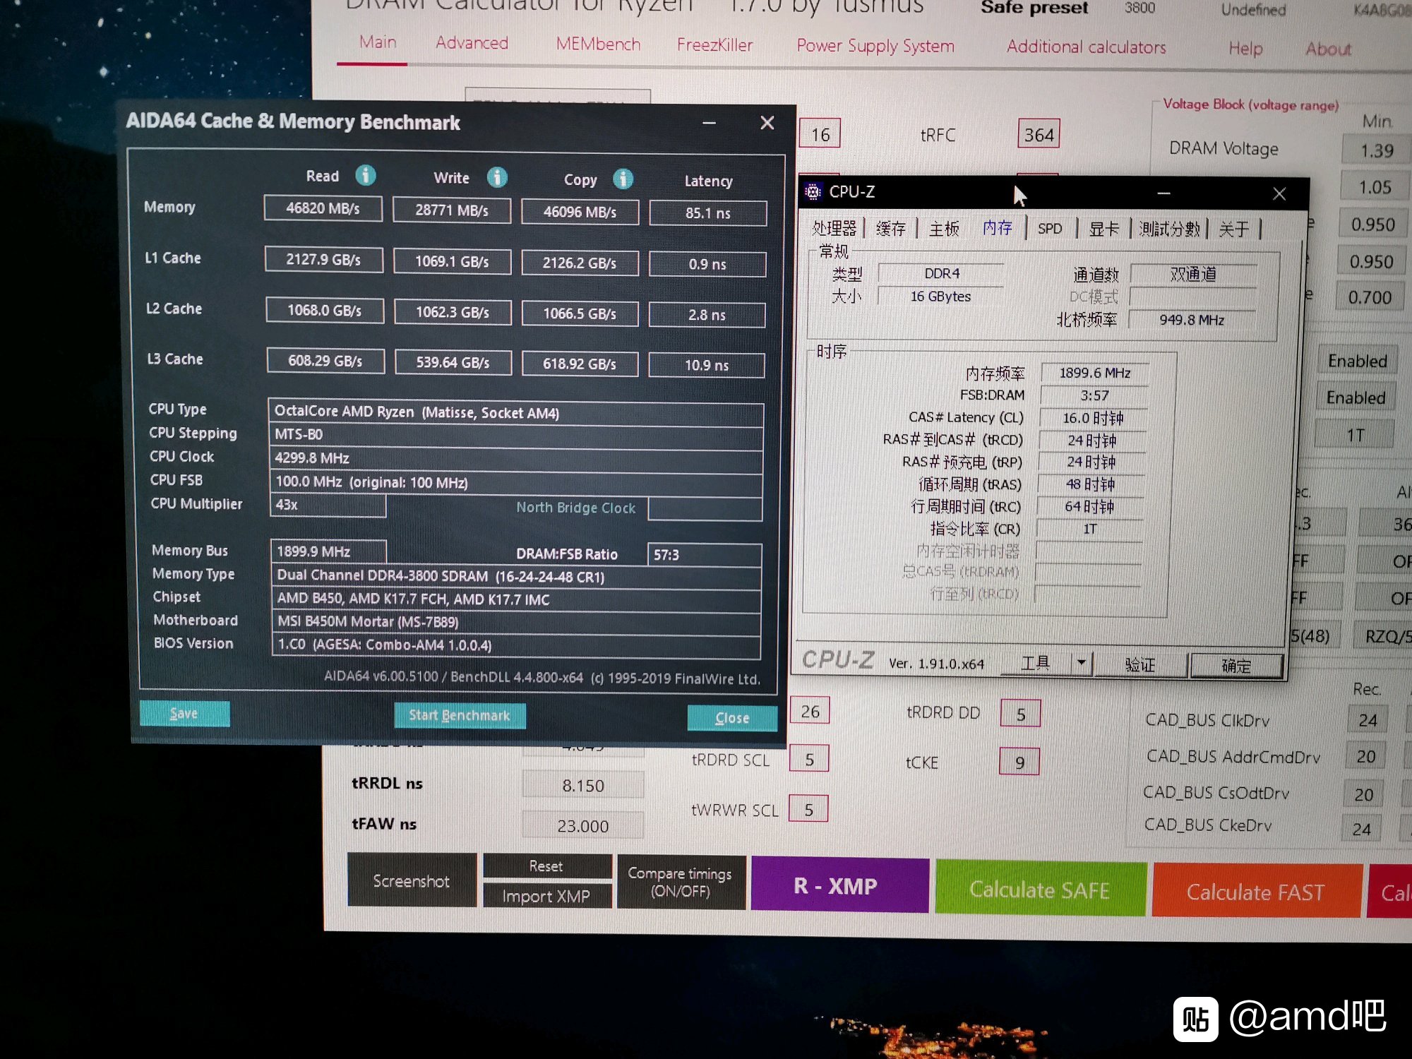The height and width of the screenshot is (1059, 1412).
Task: Click the tRDRD SCL value field
Action: click(809, 759)
